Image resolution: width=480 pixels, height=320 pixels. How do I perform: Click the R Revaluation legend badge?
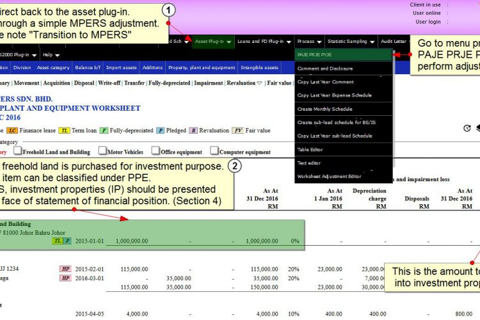[x=193, y=131]
